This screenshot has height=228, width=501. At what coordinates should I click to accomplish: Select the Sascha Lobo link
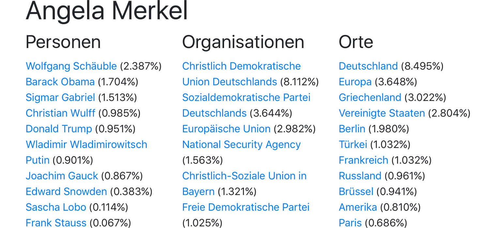56,207
